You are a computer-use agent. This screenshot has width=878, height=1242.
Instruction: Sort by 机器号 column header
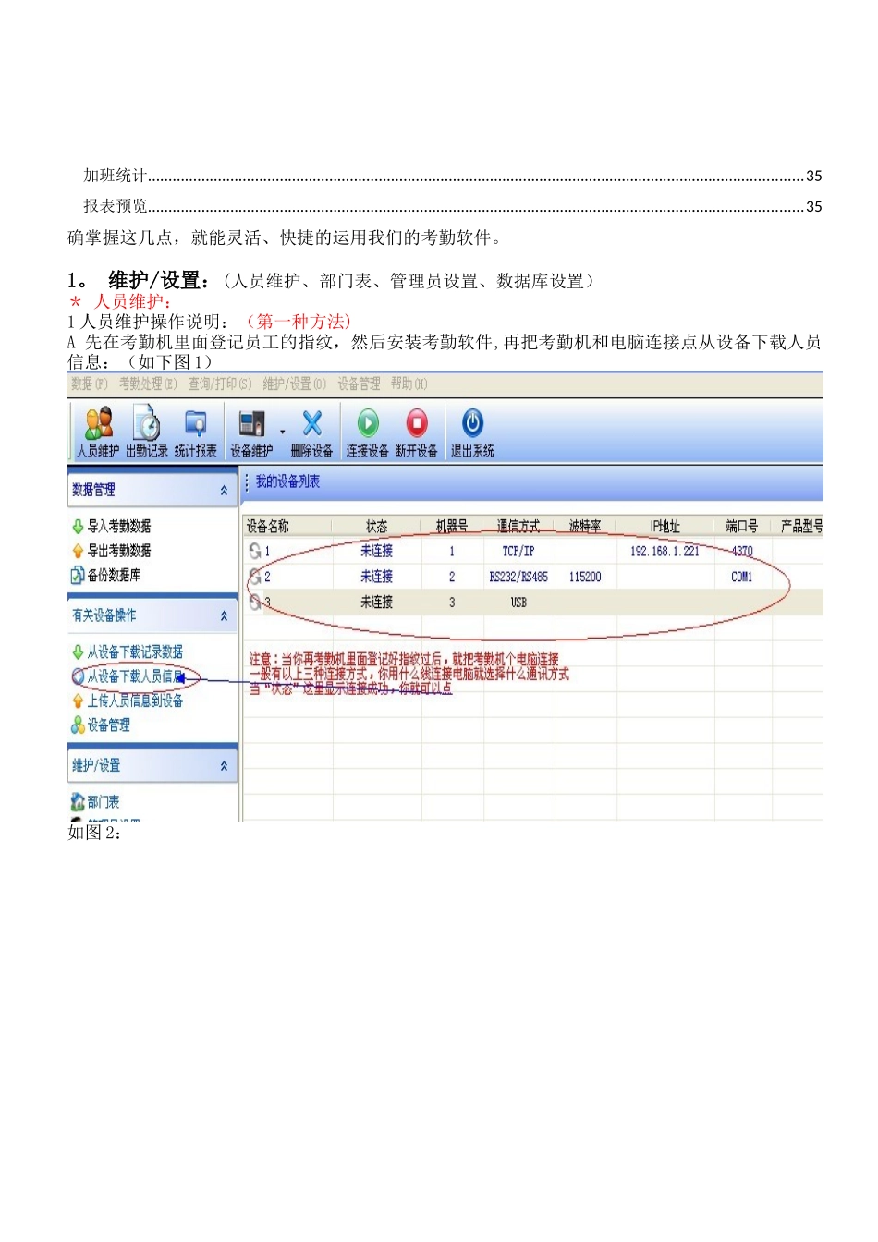point(452,527)
